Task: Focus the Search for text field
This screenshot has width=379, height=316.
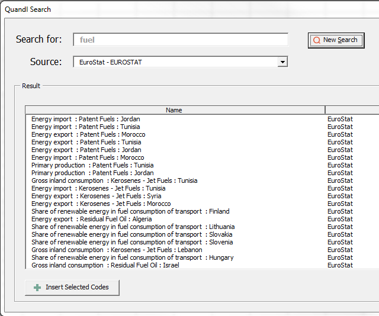Action: pyautogui.click(x=181, y=40)
